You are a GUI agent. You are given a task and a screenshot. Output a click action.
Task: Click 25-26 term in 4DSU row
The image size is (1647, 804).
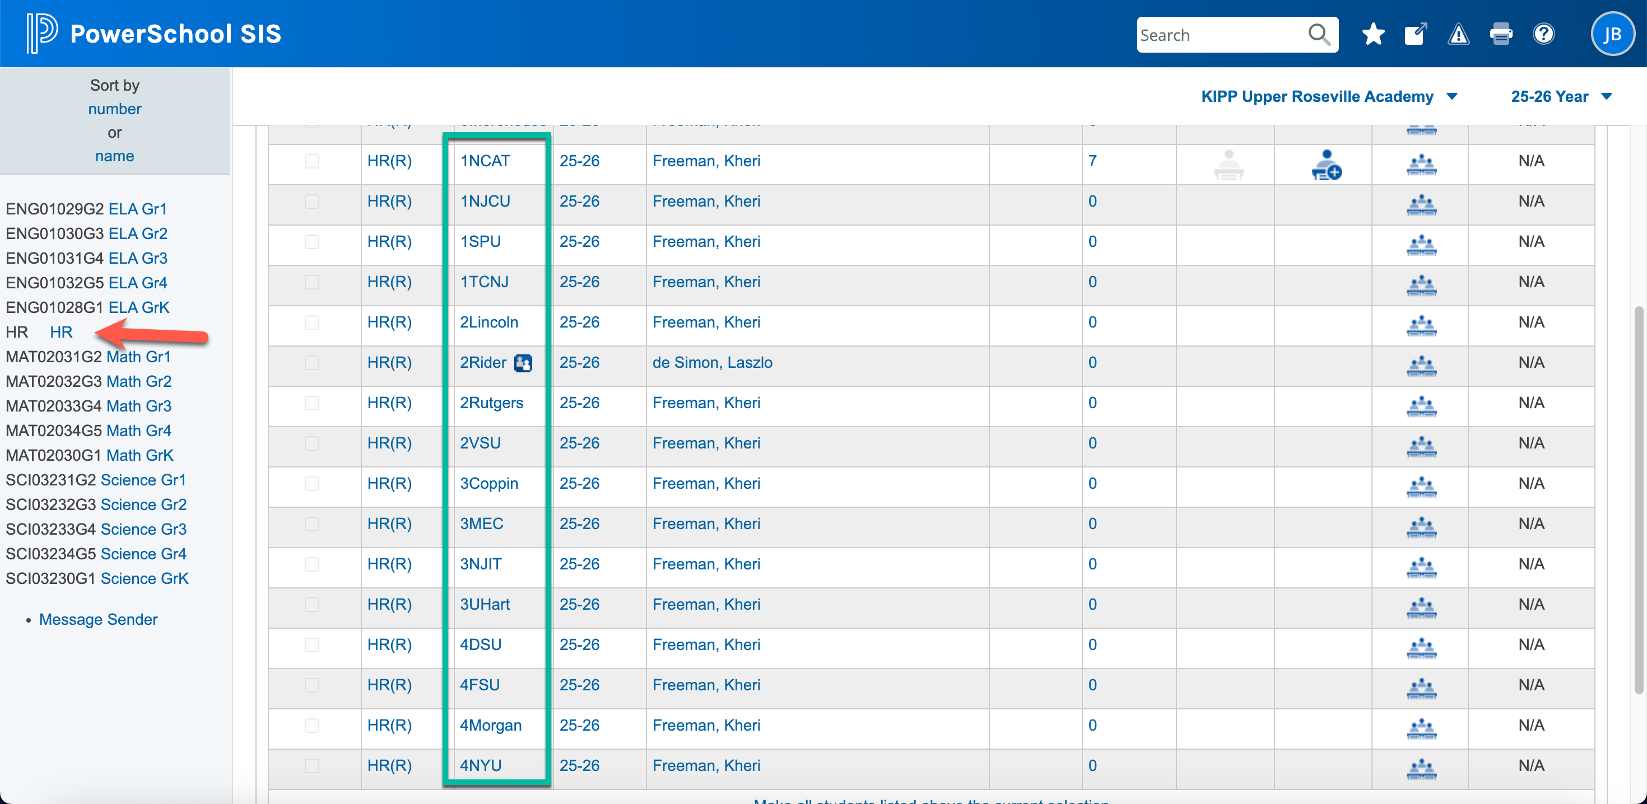point(579,644)
